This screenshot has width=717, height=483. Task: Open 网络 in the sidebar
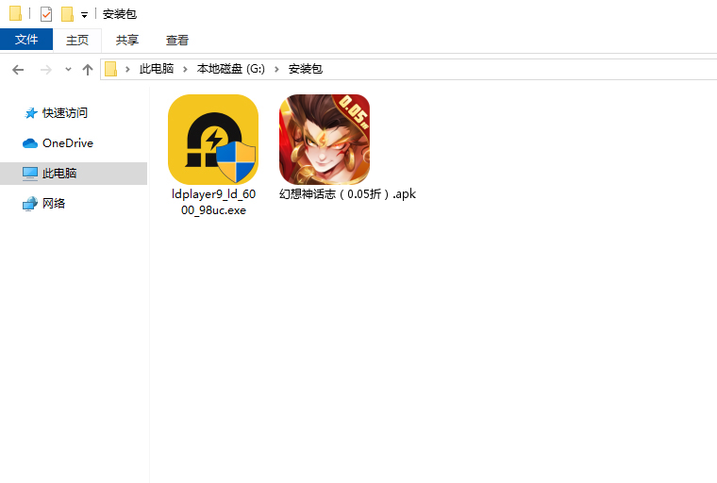tap(54, 204)
